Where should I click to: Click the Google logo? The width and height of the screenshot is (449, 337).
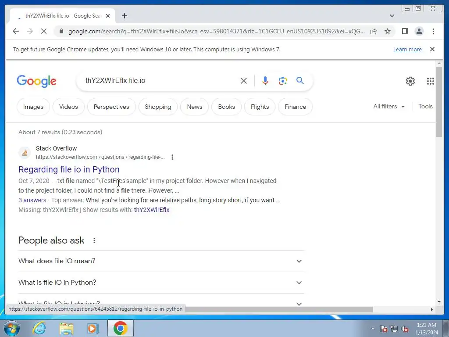pyautogui.click(x=37, y=81)
